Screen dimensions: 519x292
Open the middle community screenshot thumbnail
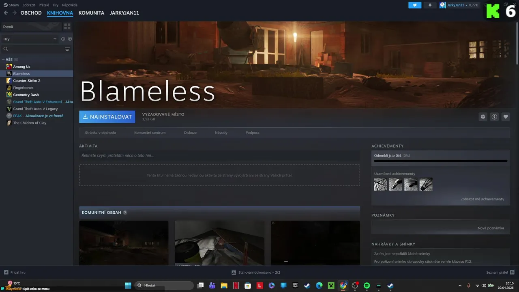tap(219, 243)
